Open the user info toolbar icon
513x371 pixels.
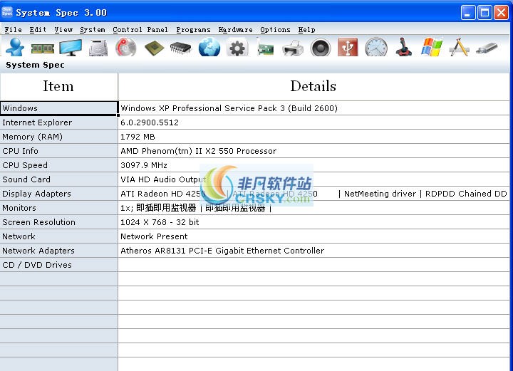coord(15,48)
